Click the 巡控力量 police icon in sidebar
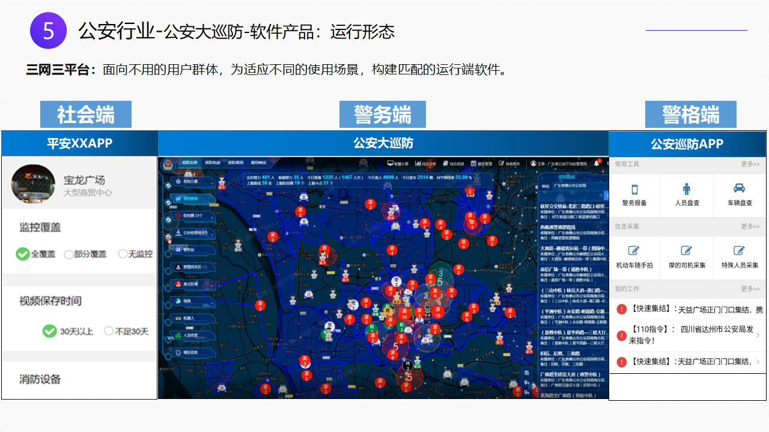The width and height of the screenshot is (769, 432). click(178, 181)
